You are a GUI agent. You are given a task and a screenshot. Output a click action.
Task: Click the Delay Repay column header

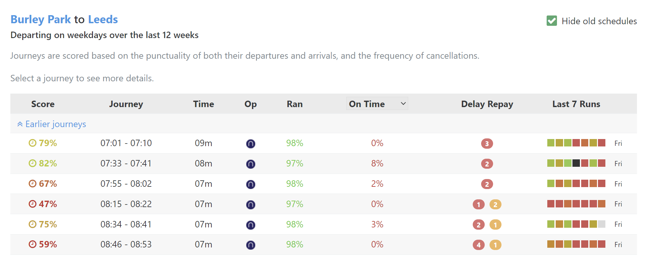[487, 104]
